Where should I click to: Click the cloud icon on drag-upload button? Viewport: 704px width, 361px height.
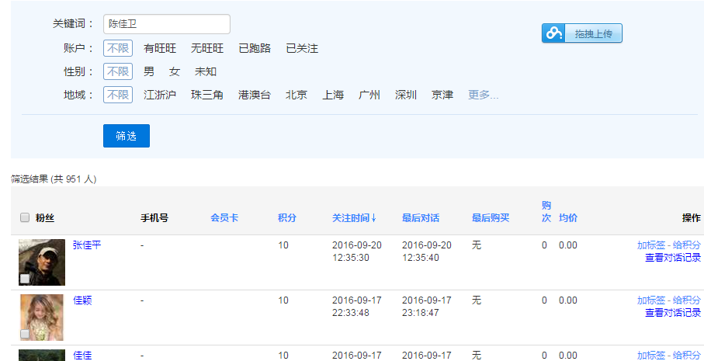coord(553,33)
